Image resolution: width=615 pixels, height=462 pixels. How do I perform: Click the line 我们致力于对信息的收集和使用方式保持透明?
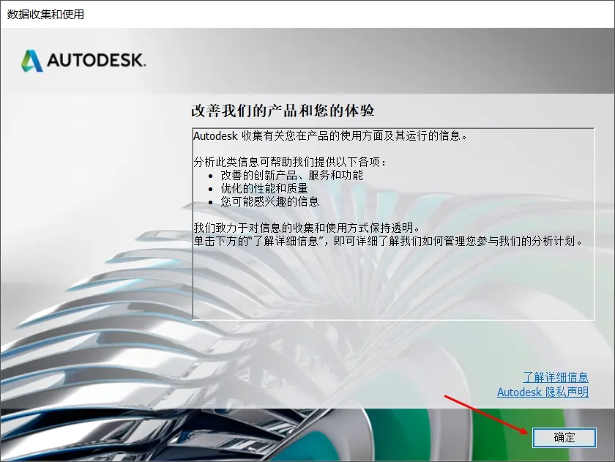click(307, 228)
